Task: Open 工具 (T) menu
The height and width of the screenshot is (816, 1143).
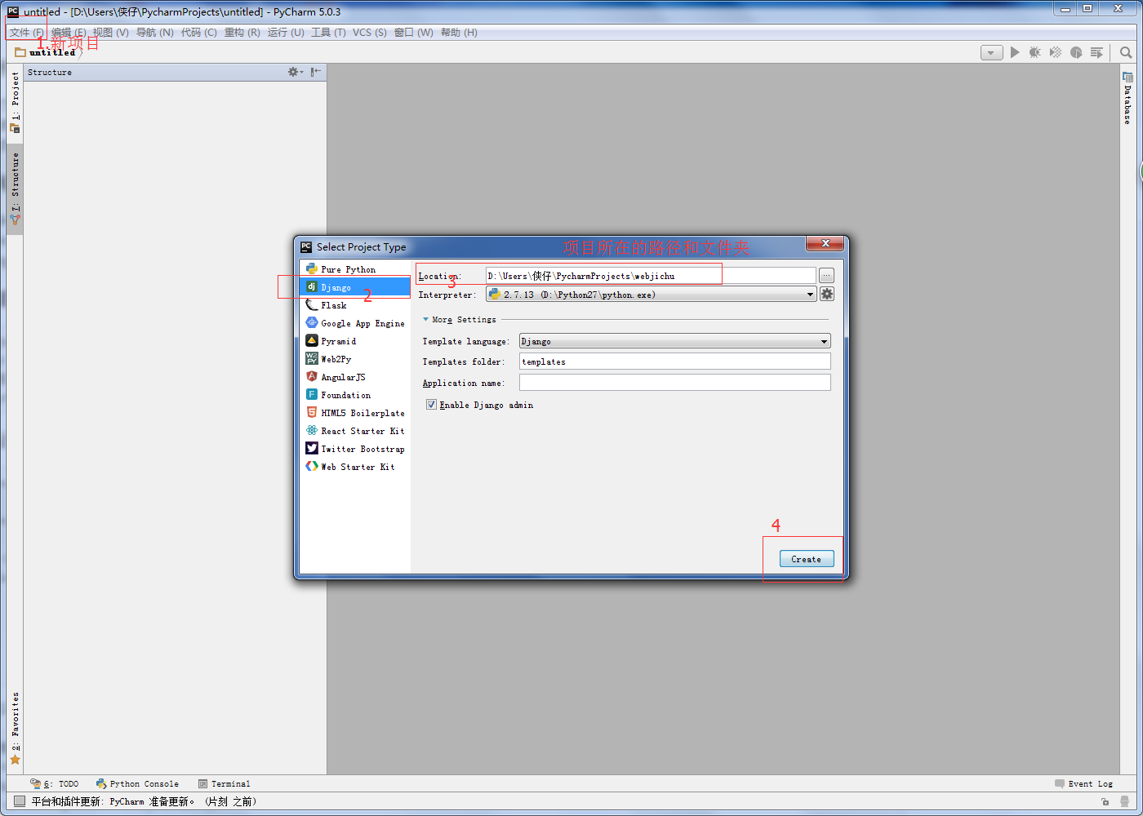Action: (328, 33)
